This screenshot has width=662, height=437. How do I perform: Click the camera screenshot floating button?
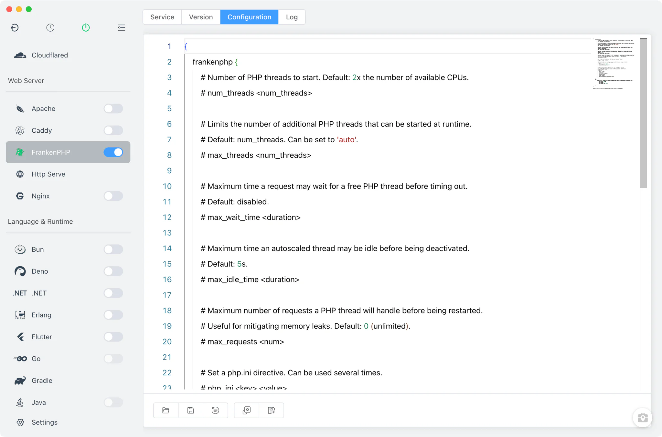click(642, 418)
